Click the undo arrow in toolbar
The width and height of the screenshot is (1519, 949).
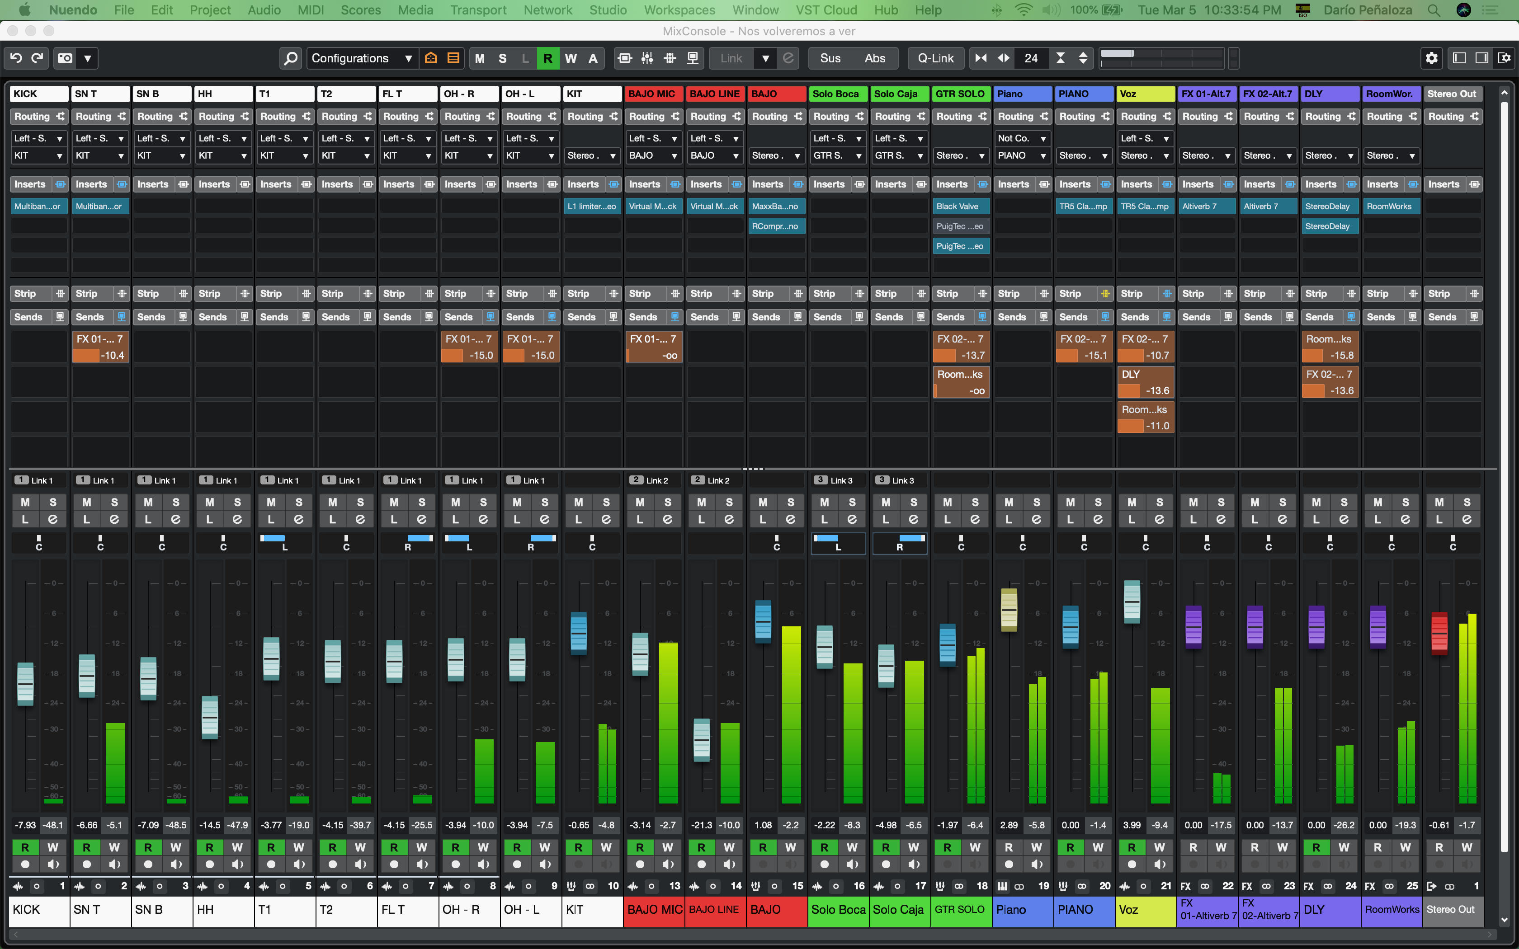point(16,58)
